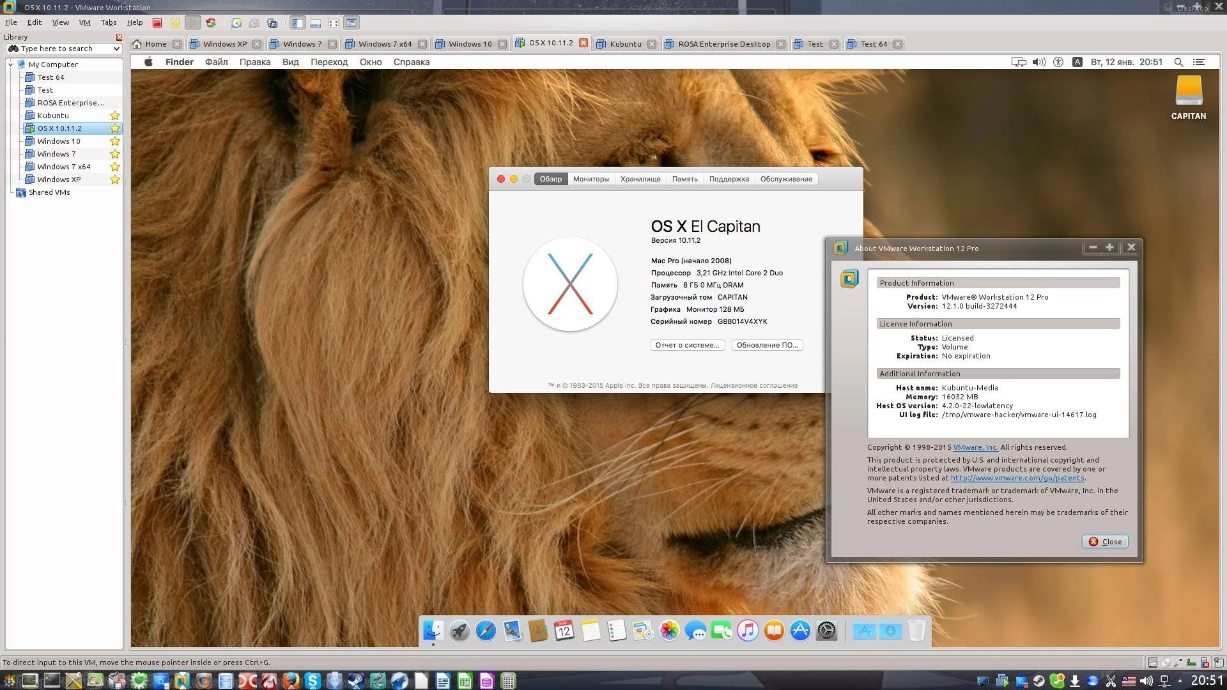
Task: Open System Preferences gear in dock
Action: tap(826, 631)
